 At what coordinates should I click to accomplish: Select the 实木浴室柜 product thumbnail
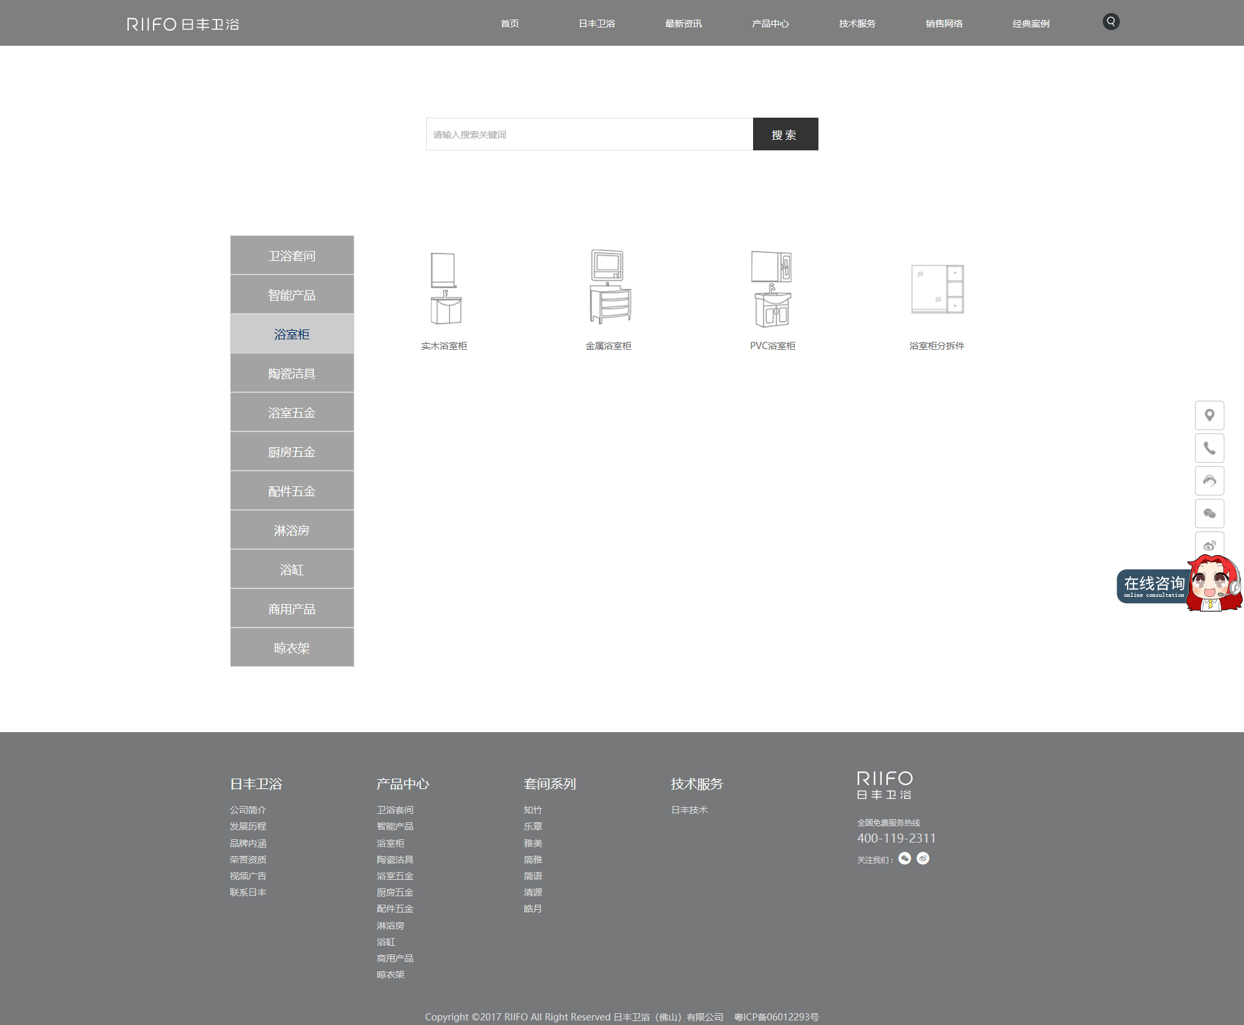pyautogui.click(x=445, y=289)
